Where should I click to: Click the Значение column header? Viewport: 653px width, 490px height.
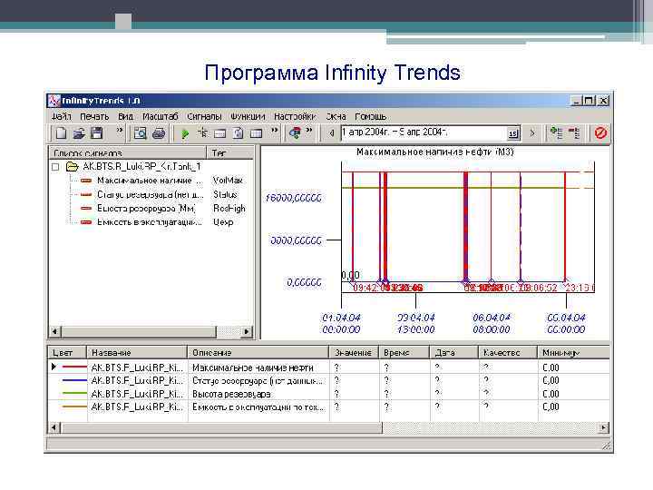tap(354, 352)
